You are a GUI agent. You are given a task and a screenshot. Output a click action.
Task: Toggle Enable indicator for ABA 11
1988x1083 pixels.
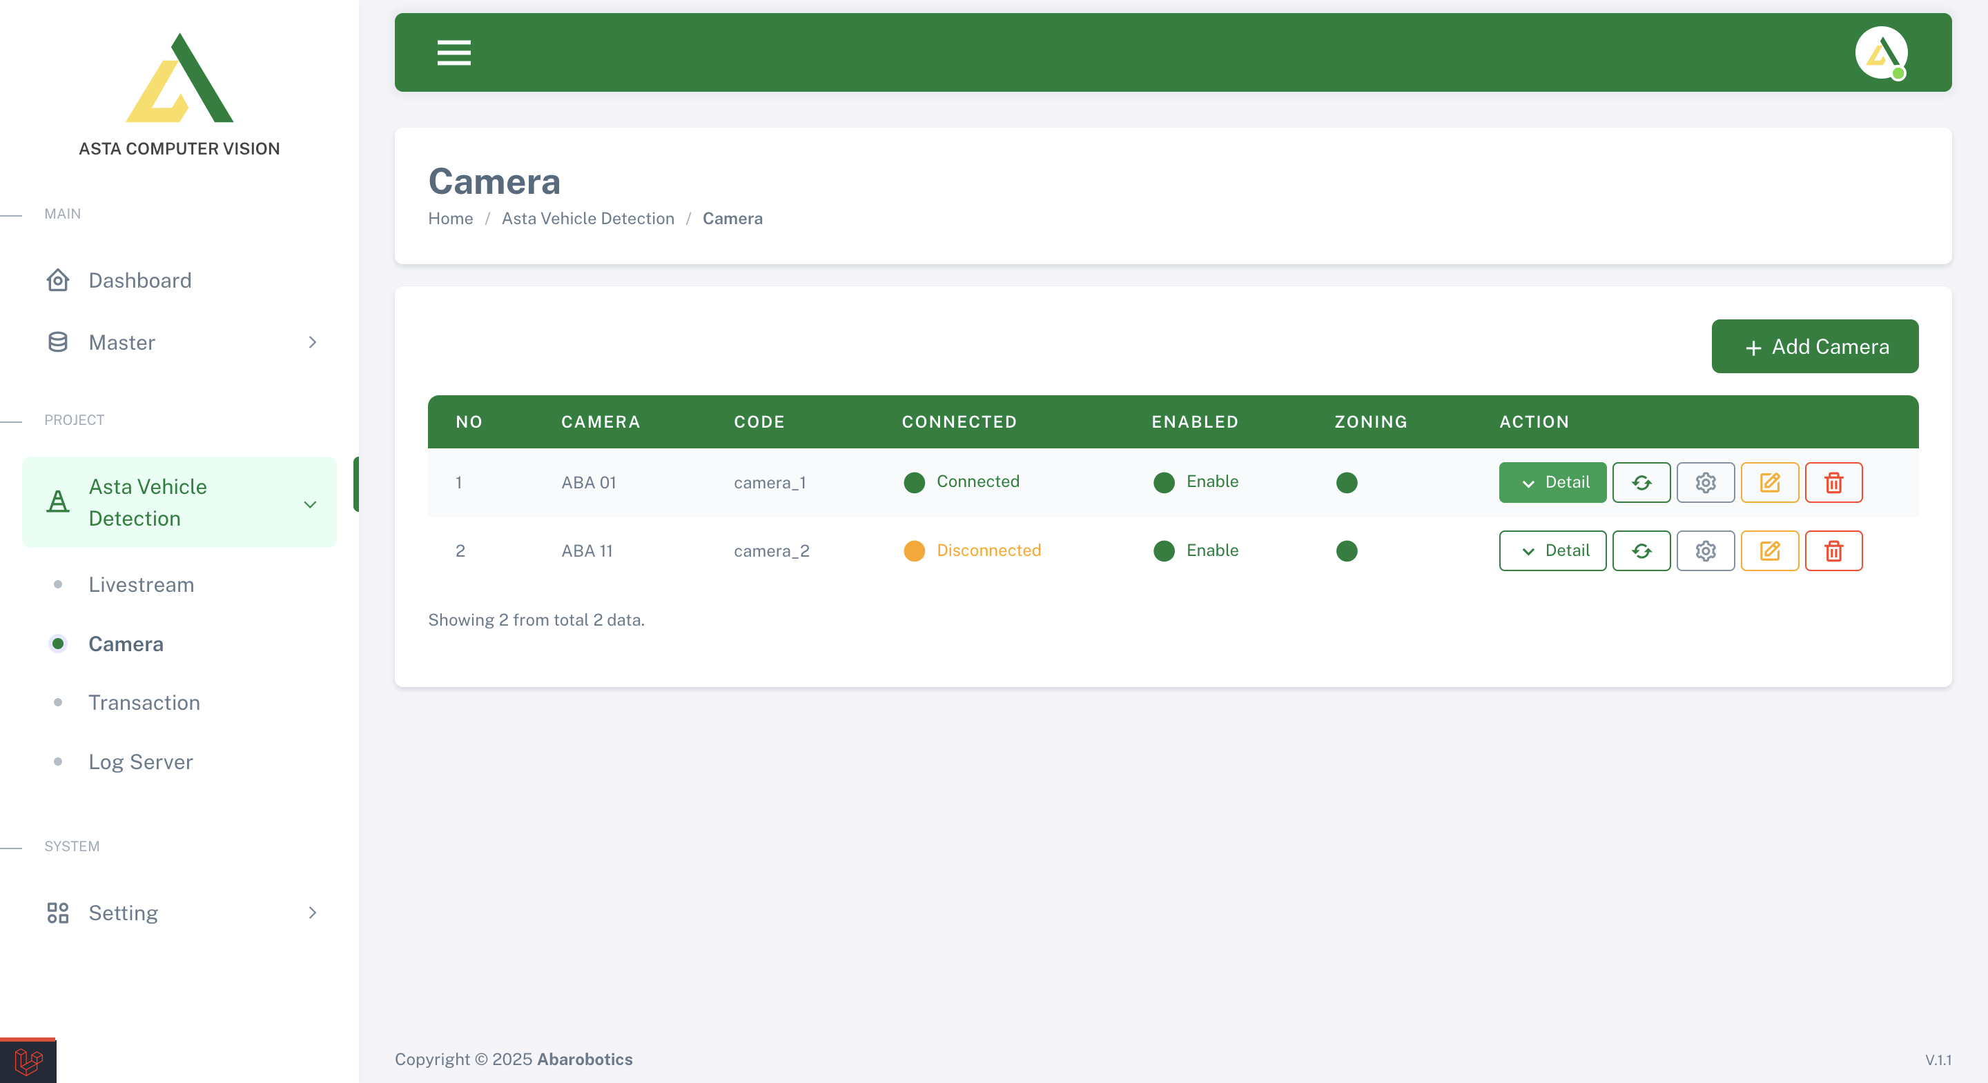1164,550
